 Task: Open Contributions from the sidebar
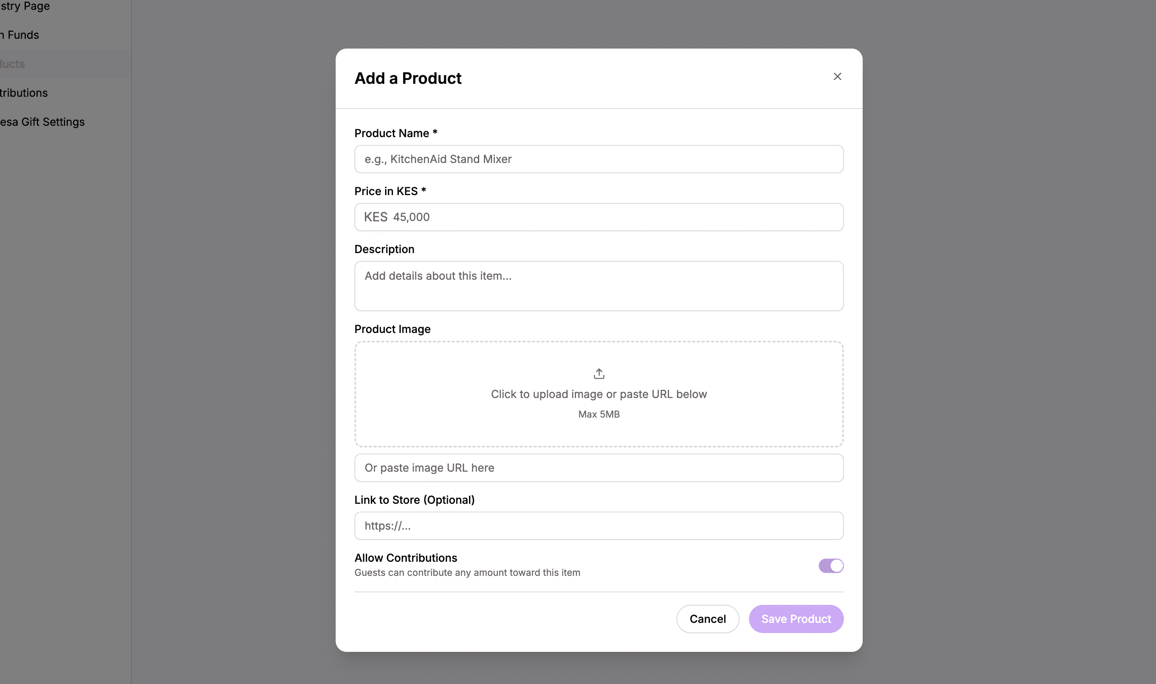click(x=24, y=92)
